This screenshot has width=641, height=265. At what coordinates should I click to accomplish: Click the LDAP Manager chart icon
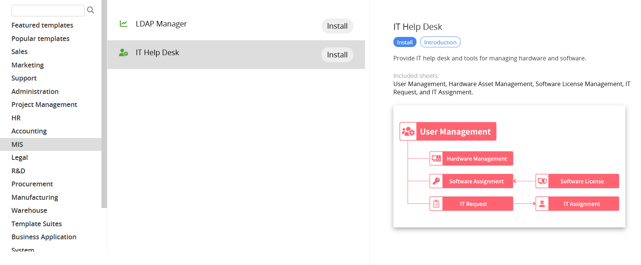point(123,24)
